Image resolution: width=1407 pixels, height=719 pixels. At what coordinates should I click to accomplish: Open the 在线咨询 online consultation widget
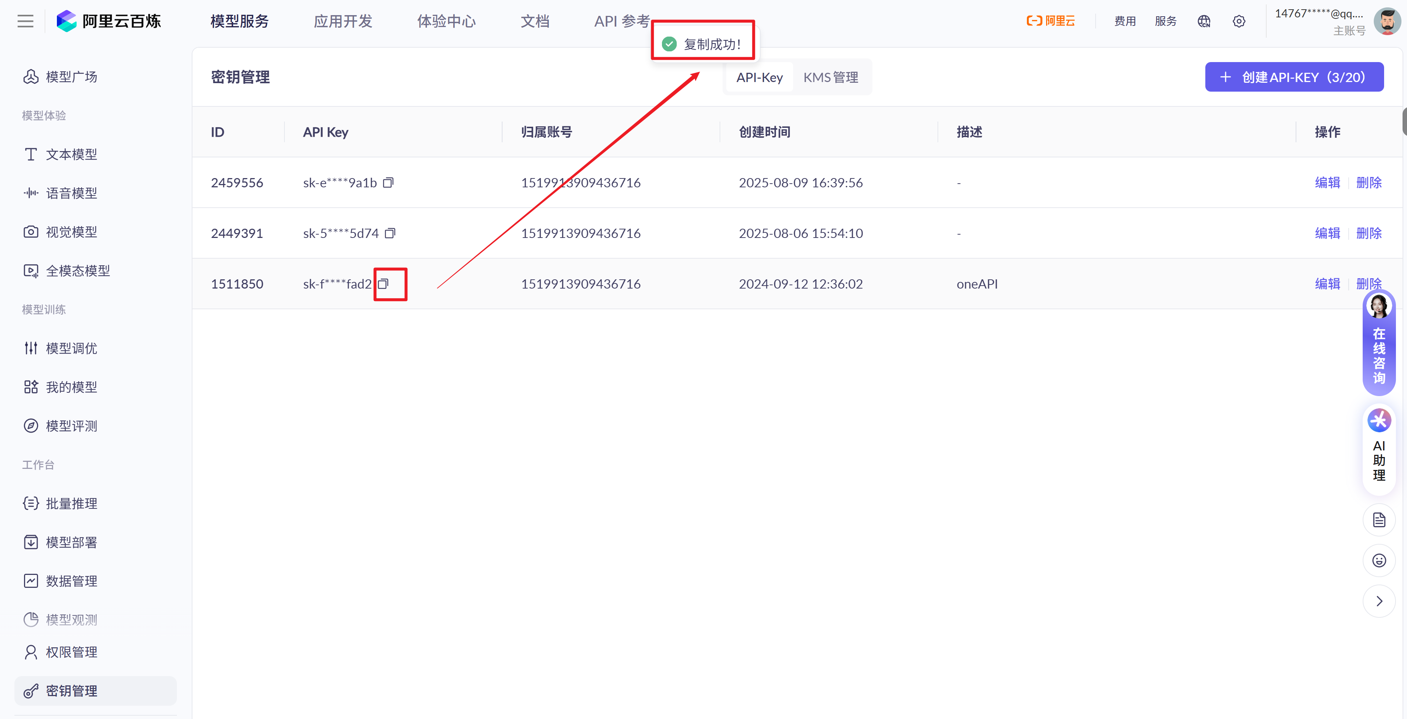point(1379,344)
